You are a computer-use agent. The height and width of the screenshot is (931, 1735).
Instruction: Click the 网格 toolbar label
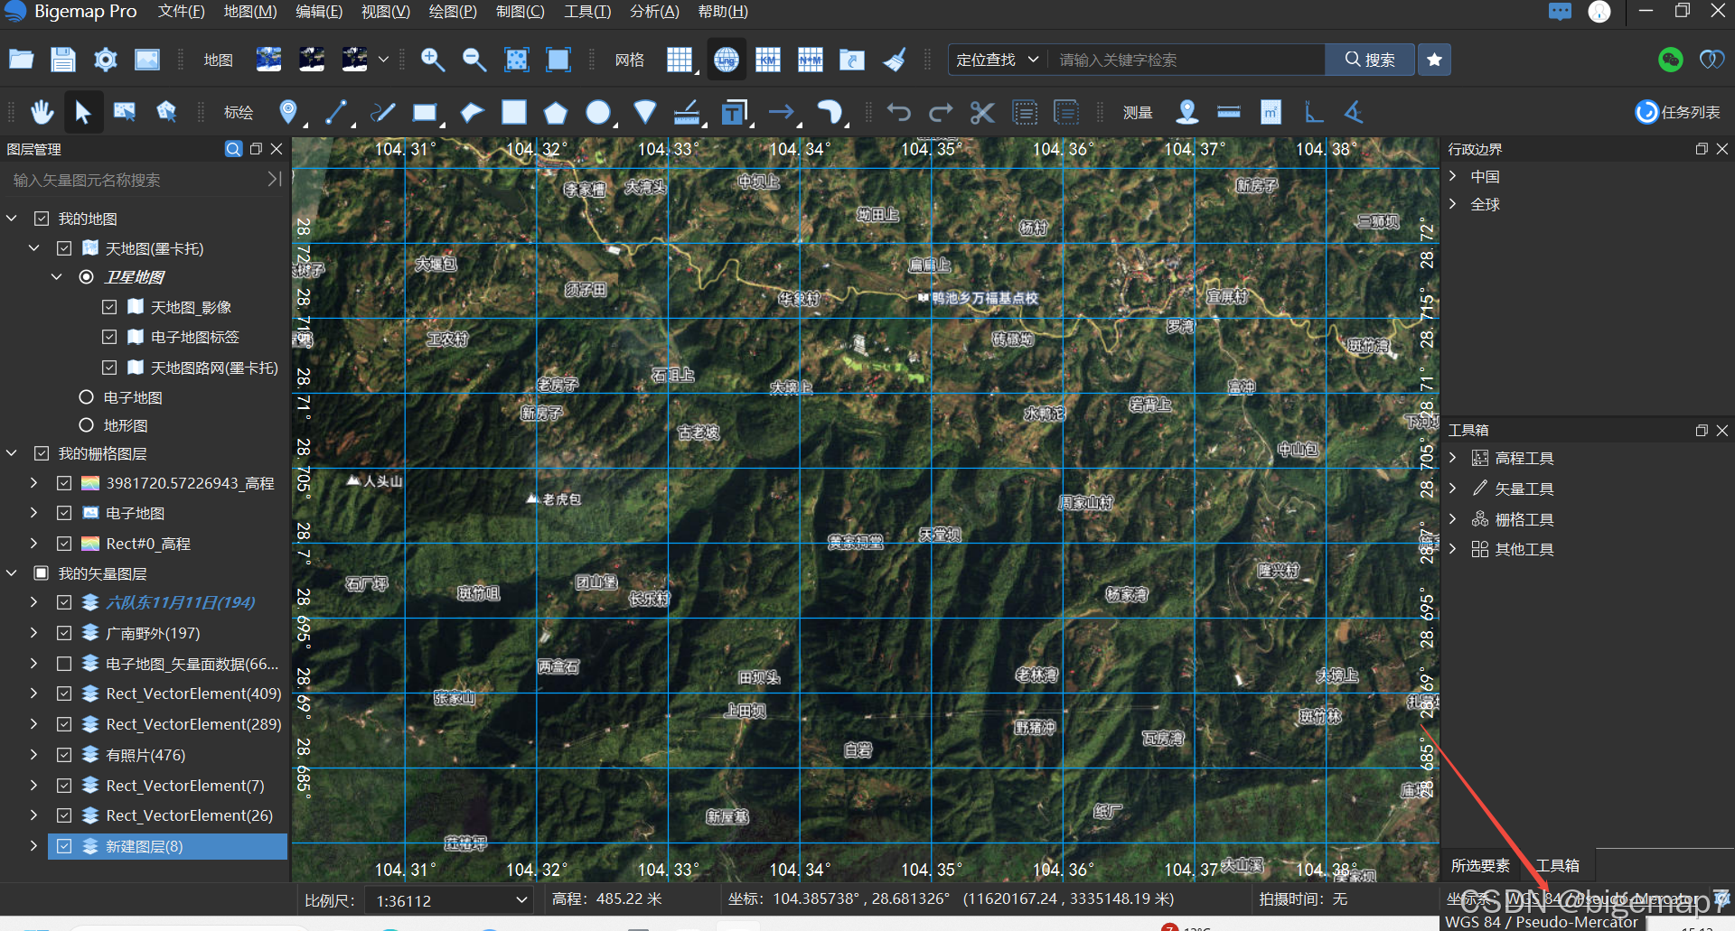(630, 60)
